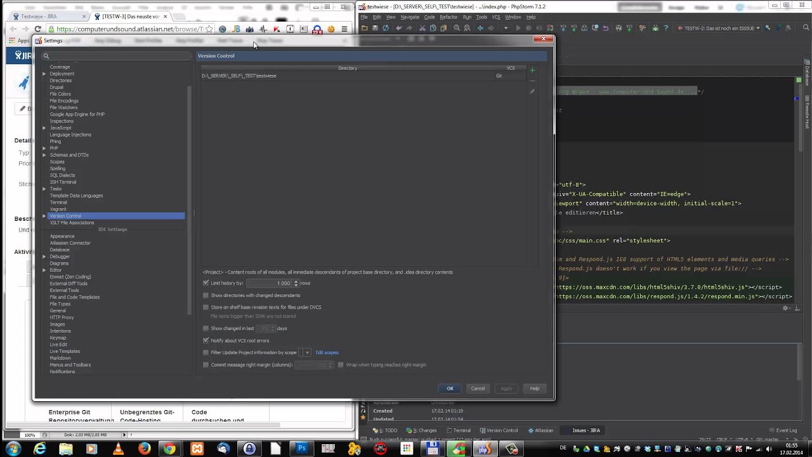Firefox icon in Windows taskbar
This screenshot has height=457, width=812.
[144, 449]
